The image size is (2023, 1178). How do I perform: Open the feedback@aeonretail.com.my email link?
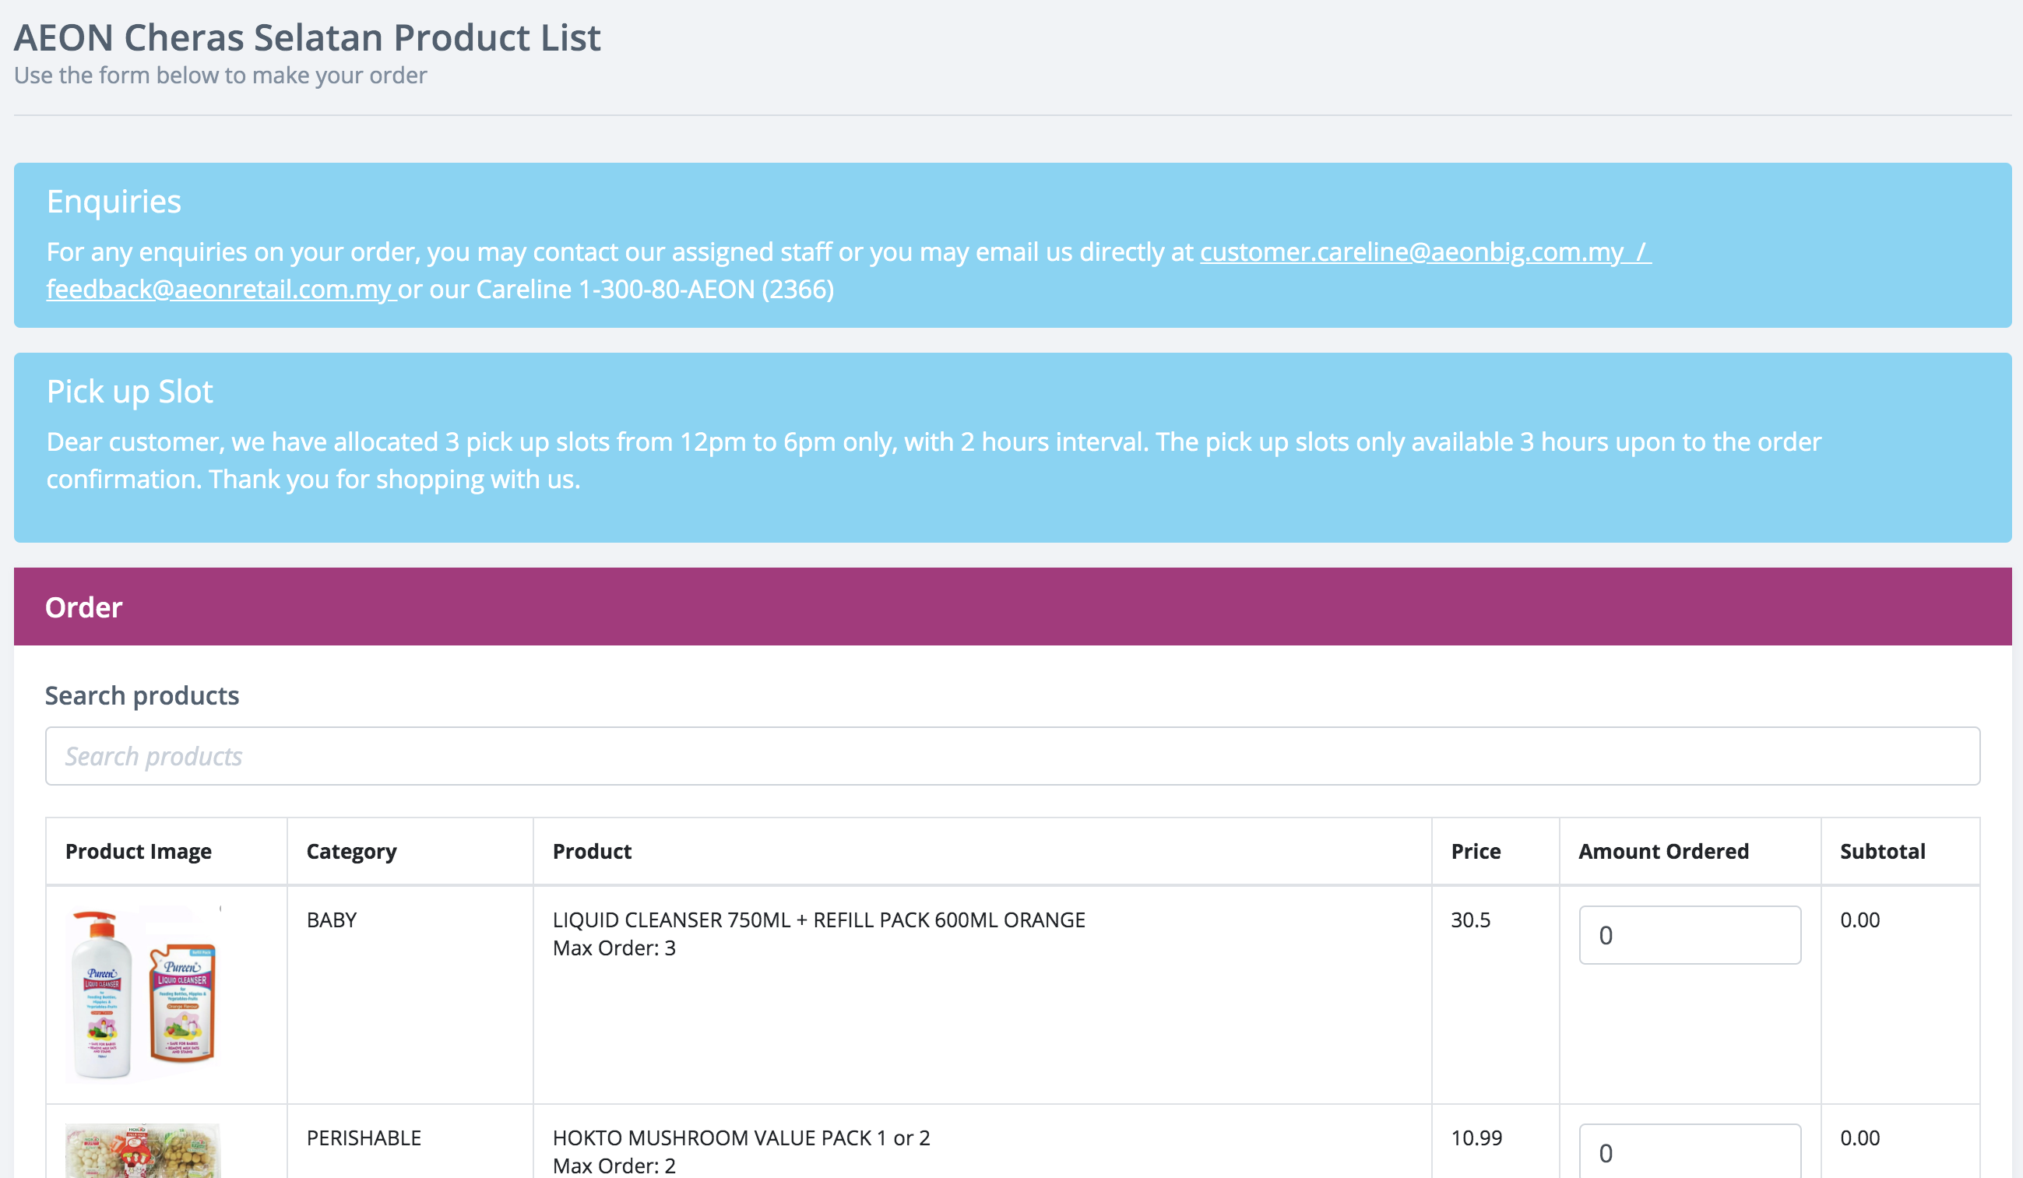pos(220,289)
